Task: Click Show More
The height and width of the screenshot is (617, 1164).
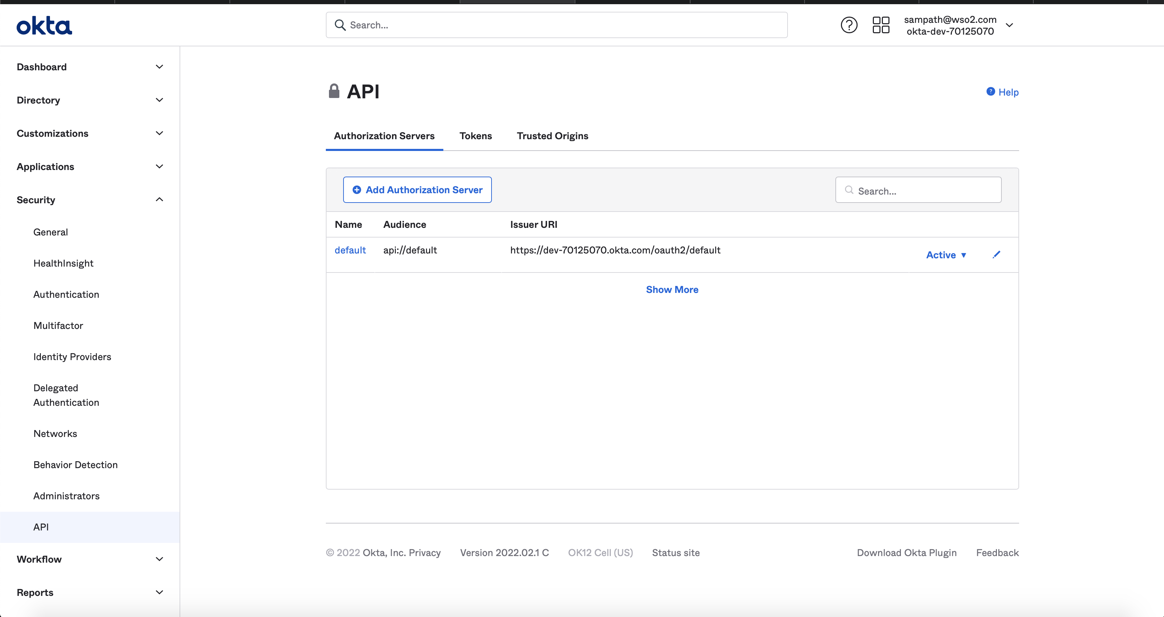Action: 672,289
